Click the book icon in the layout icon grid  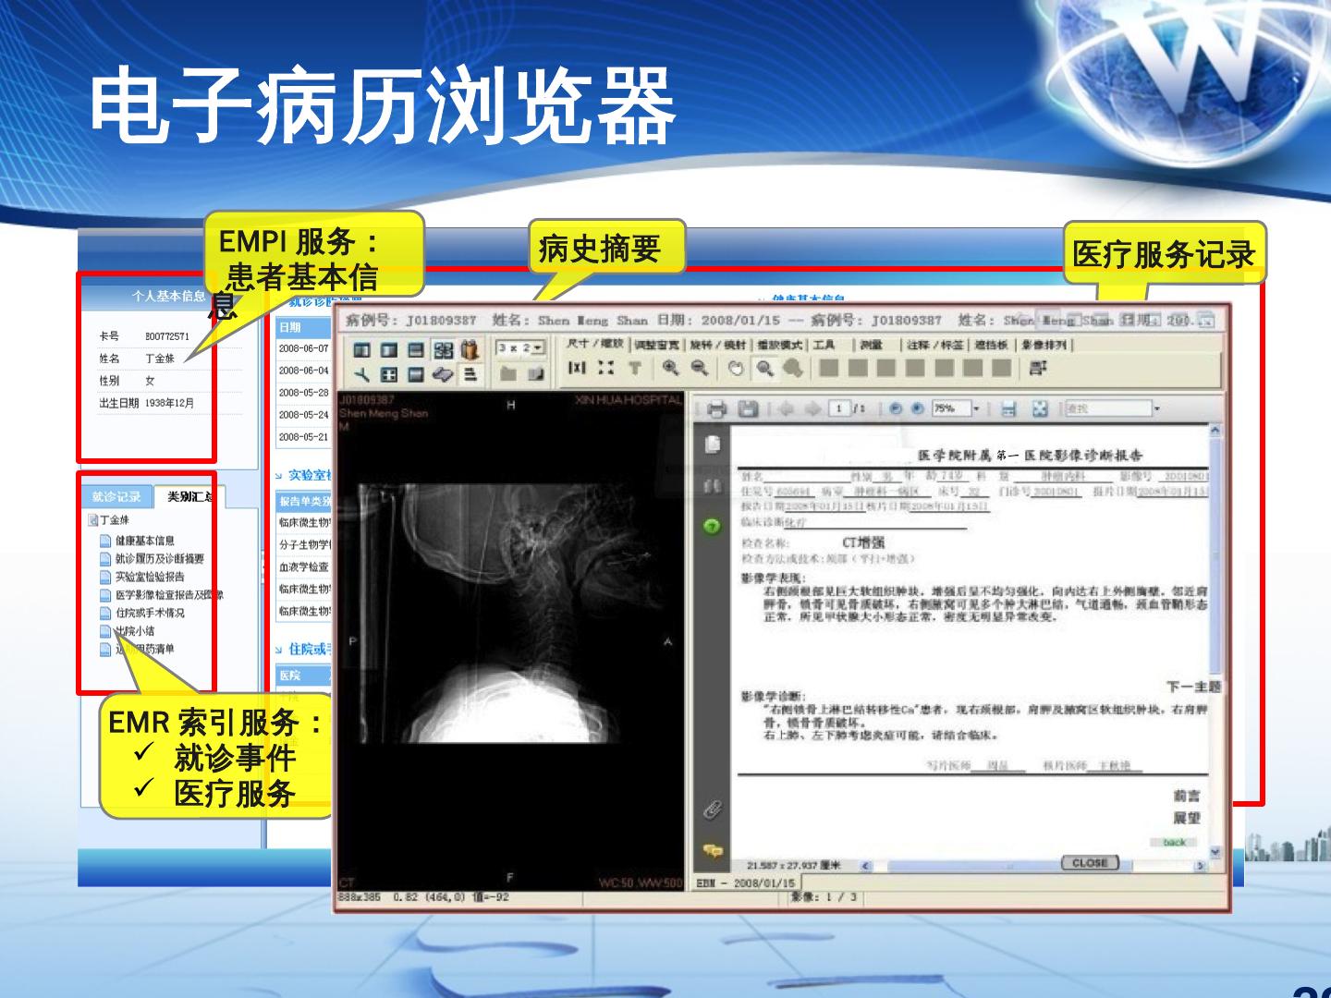(470, 350)
